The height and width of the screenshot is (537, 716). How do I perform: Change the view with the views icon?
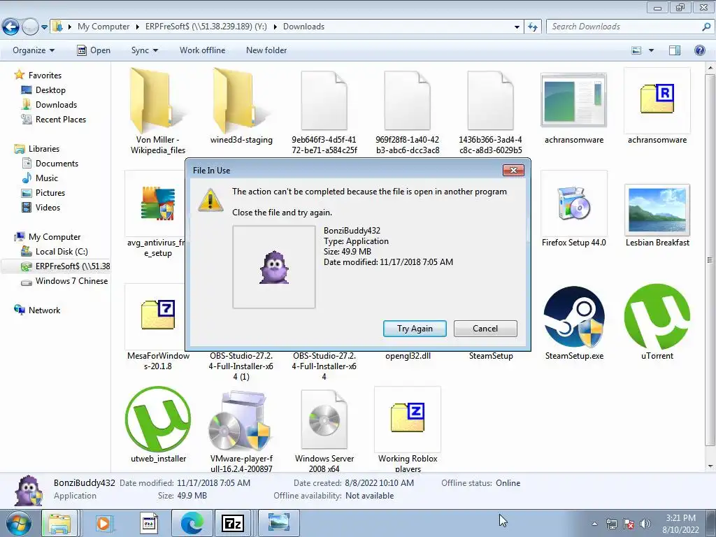click(636, 50)
